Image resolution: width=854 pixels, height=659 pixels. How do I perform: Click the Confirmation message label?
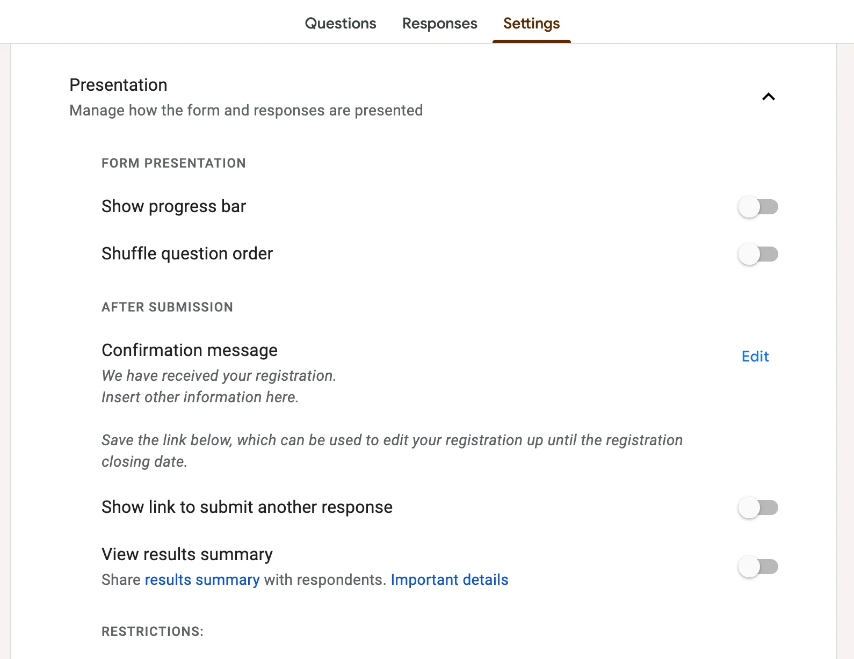(x=190, y=350)
